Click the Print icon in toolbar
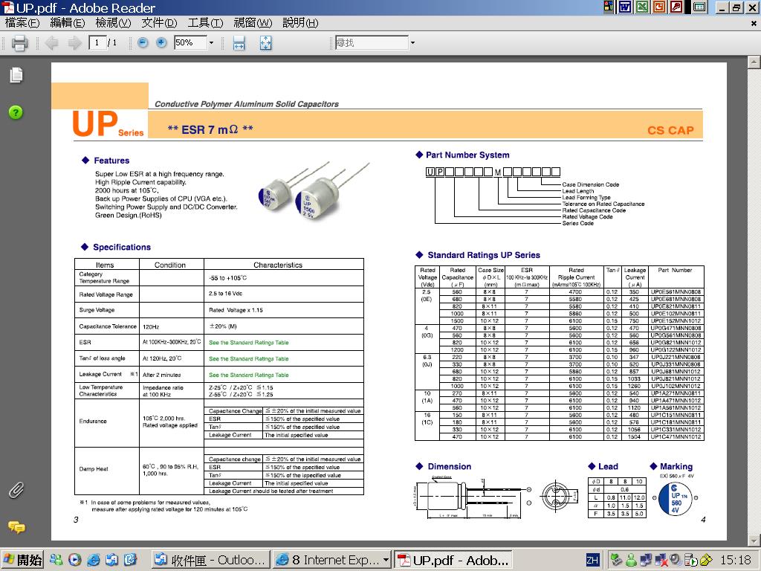The height and width of the screenshot is (571, 761). [19, 43]
